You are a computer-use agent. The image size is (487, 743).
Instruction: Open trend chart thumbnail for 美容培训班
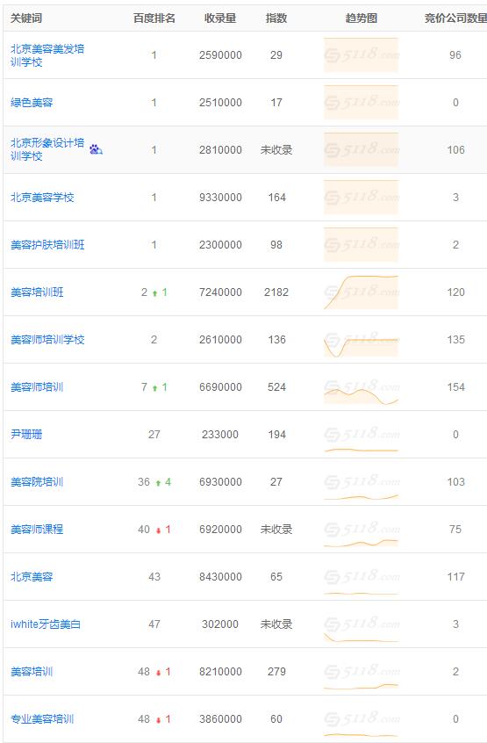362,292
